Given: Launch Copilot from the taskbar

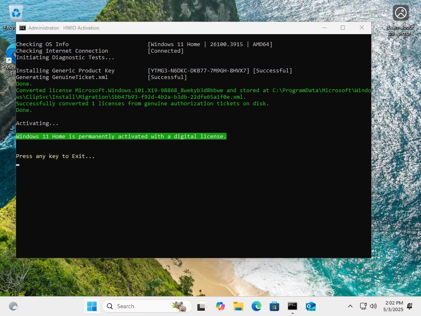Looking at the screenshot, I should point(220,306).
